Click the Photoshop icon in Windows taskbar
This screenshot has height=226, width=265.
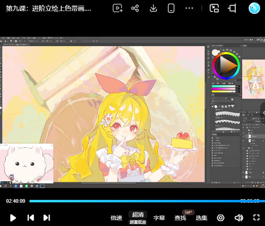(x=42, y=186)
